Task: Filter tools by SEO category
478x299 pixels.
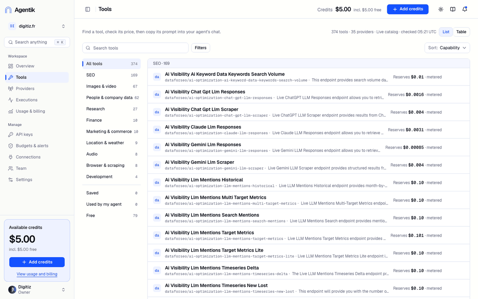Action: 112,75
